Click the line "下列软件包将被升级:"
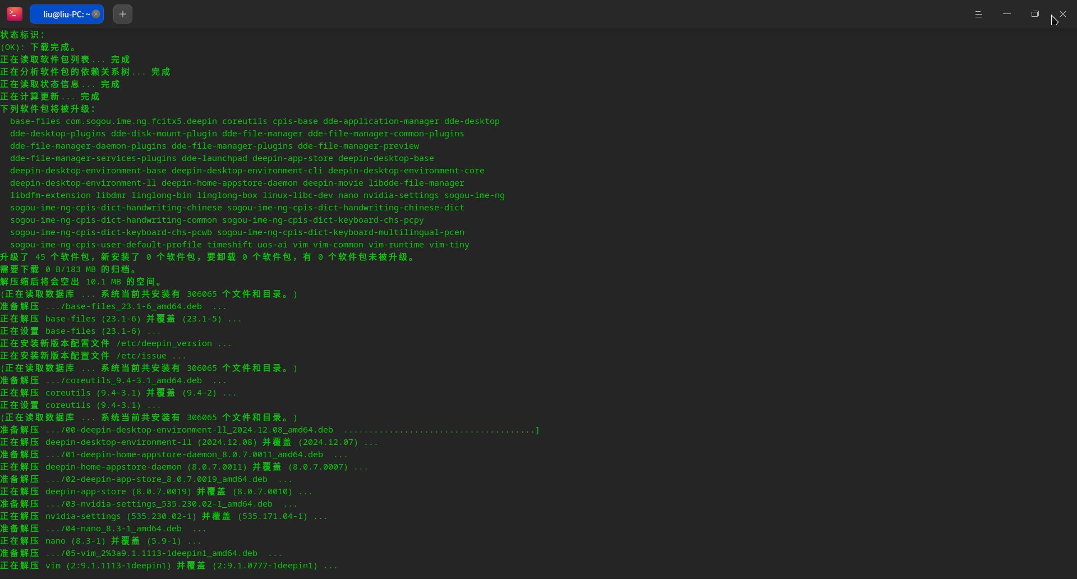This screenshot has width=1077, height=579. point(48,109)
